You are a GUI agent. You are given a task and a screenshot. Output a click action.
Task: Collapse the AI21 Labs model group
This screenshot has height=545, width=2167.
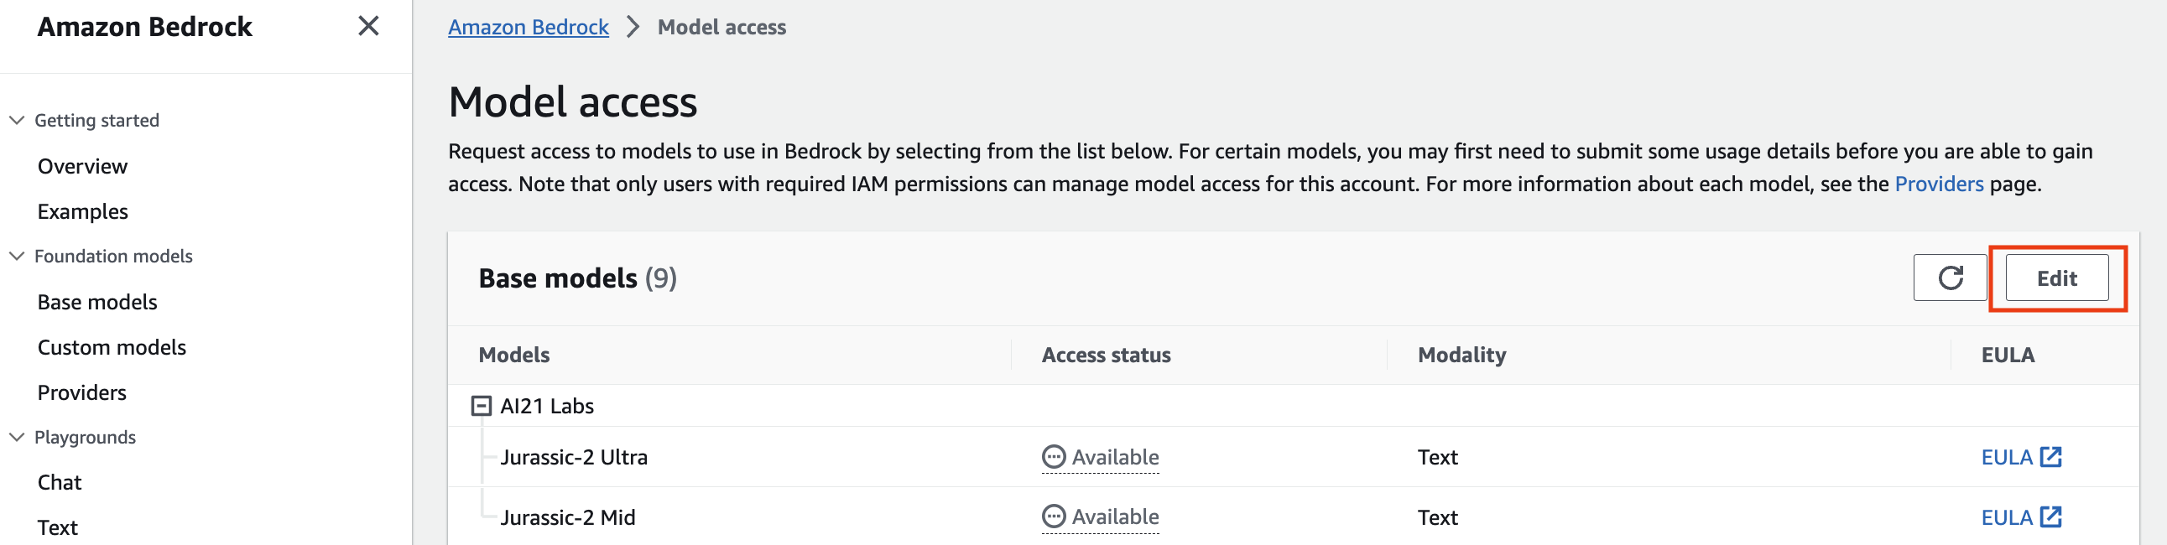point(482,406)
